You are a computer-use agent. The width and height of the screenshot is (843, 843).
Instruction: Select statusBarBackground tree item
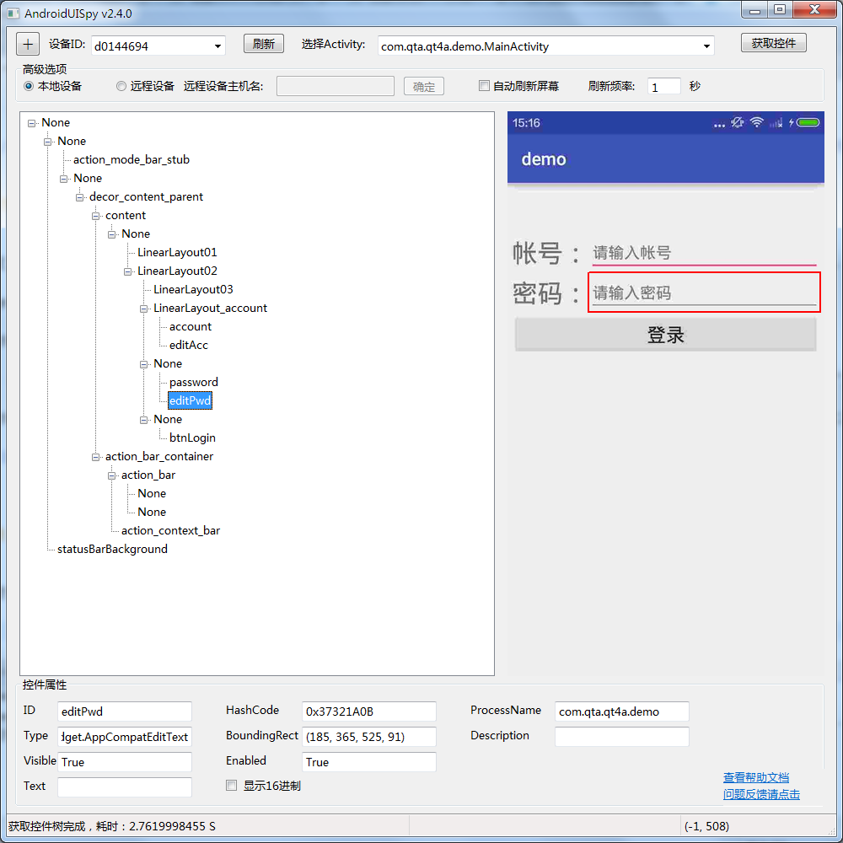[x=112, y=549]
